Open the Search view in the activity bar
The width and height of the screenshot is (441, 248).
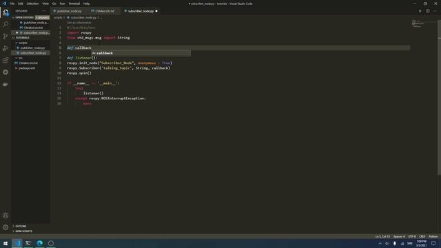coord(6,24)
